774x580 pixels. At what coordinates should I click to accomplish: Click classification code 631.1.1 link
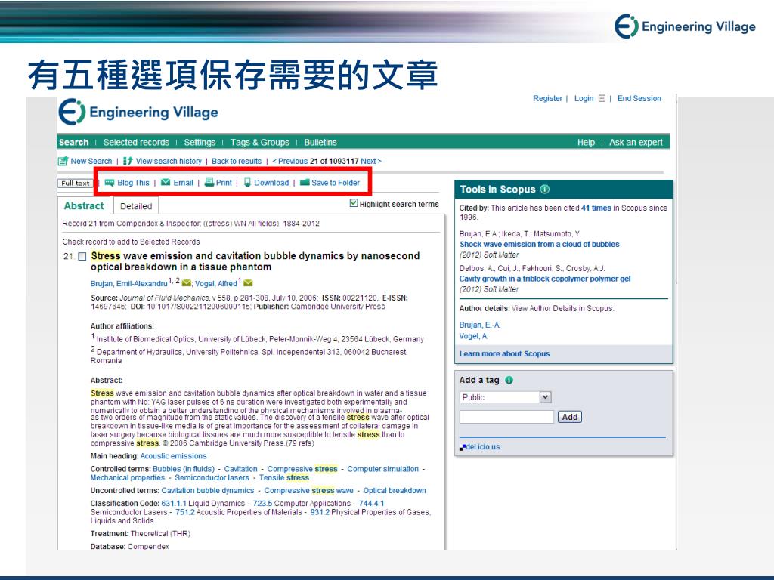click(174, 504)
